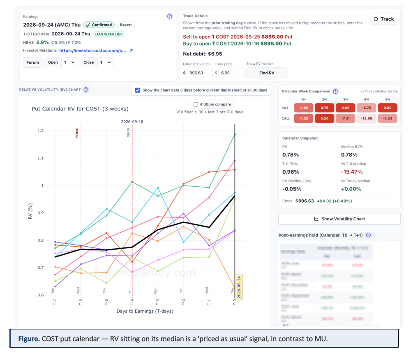The height and width of the screenshot is (355, 411).
Task: Open the Calendar Week Comparison help icon
Action: coord(335,92)
